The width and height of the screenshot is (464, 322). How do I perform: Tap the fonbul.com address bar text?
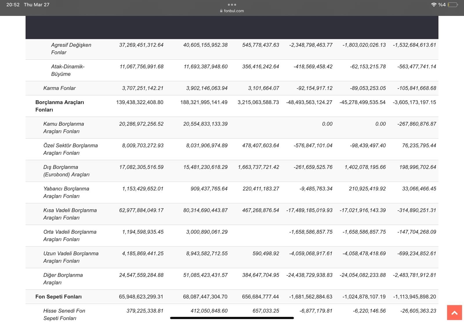point(234,11)
